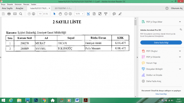Open the Dosya menu
184x103 pixels.
[3, 4]
